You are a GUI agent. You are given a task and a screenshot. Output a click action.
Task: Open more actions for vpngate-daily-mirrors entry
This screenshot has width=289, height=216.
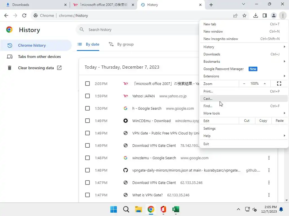tap(269, 170)
